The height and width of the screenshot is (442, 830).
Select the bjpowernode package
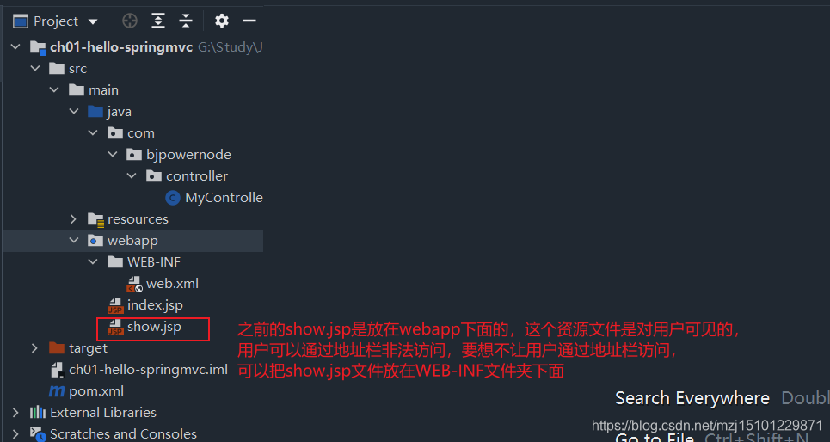tap(188, 155)
